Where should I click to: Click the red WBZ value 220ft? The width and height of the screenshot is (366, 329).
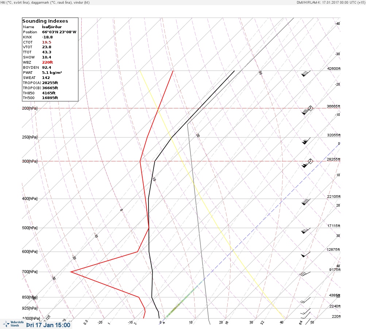pyautogui.click(x=47, y=62)
